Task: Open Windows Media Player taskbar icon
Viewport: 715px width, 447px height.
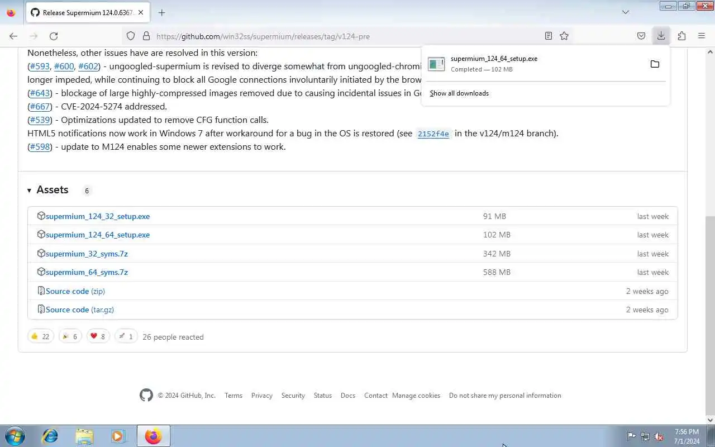Action: [118, 436]
